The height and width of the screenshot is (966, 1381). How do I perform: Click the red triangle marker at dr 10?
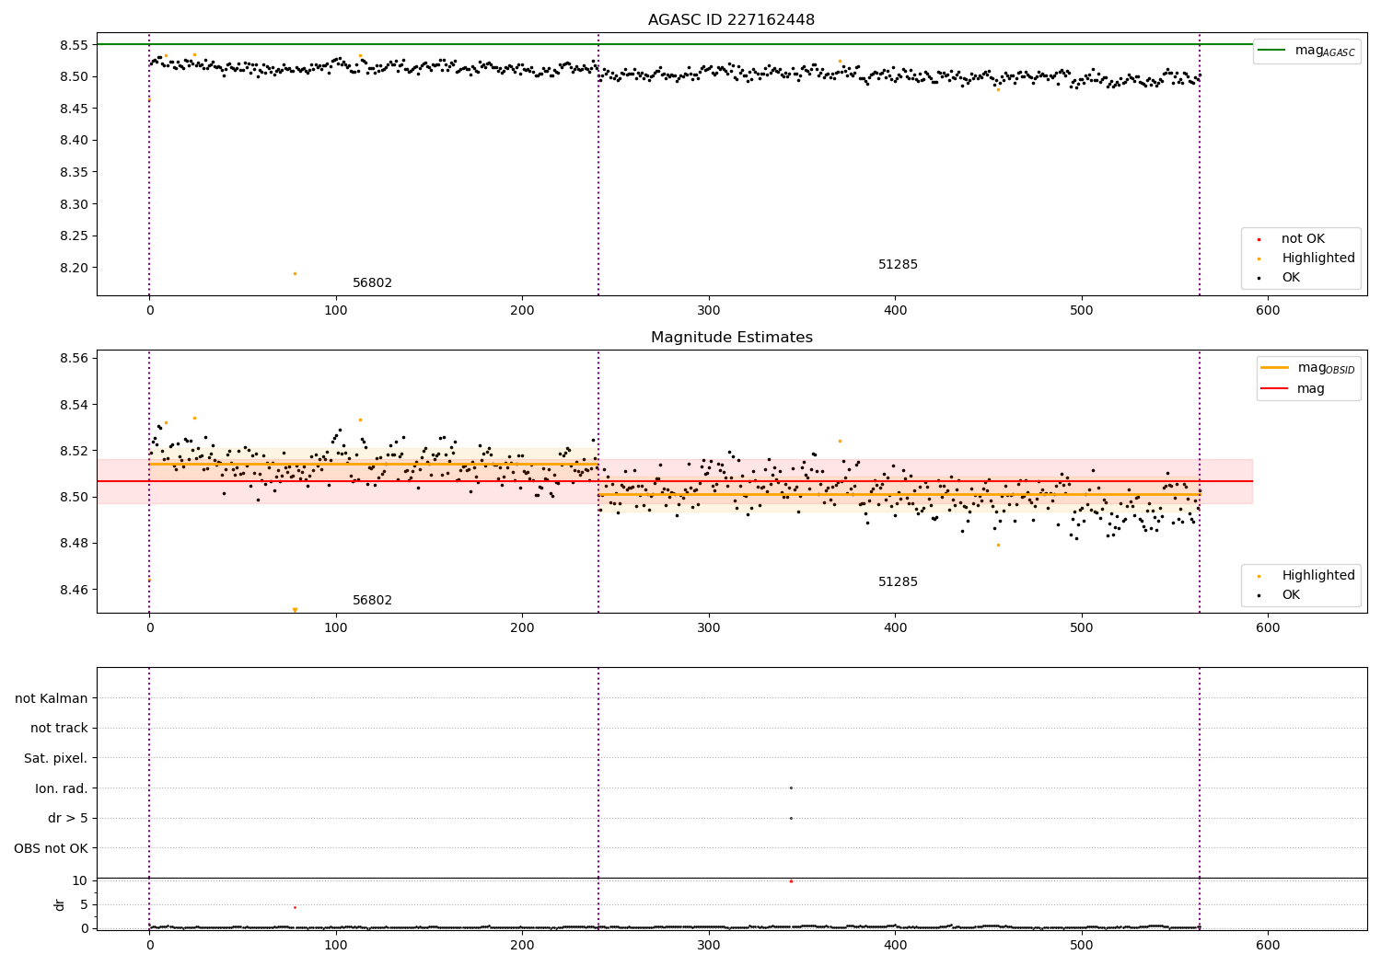pyautogui.click(x=791, y=881)
